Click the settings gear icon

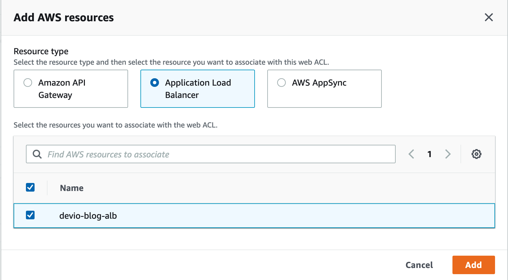[477, 154]
